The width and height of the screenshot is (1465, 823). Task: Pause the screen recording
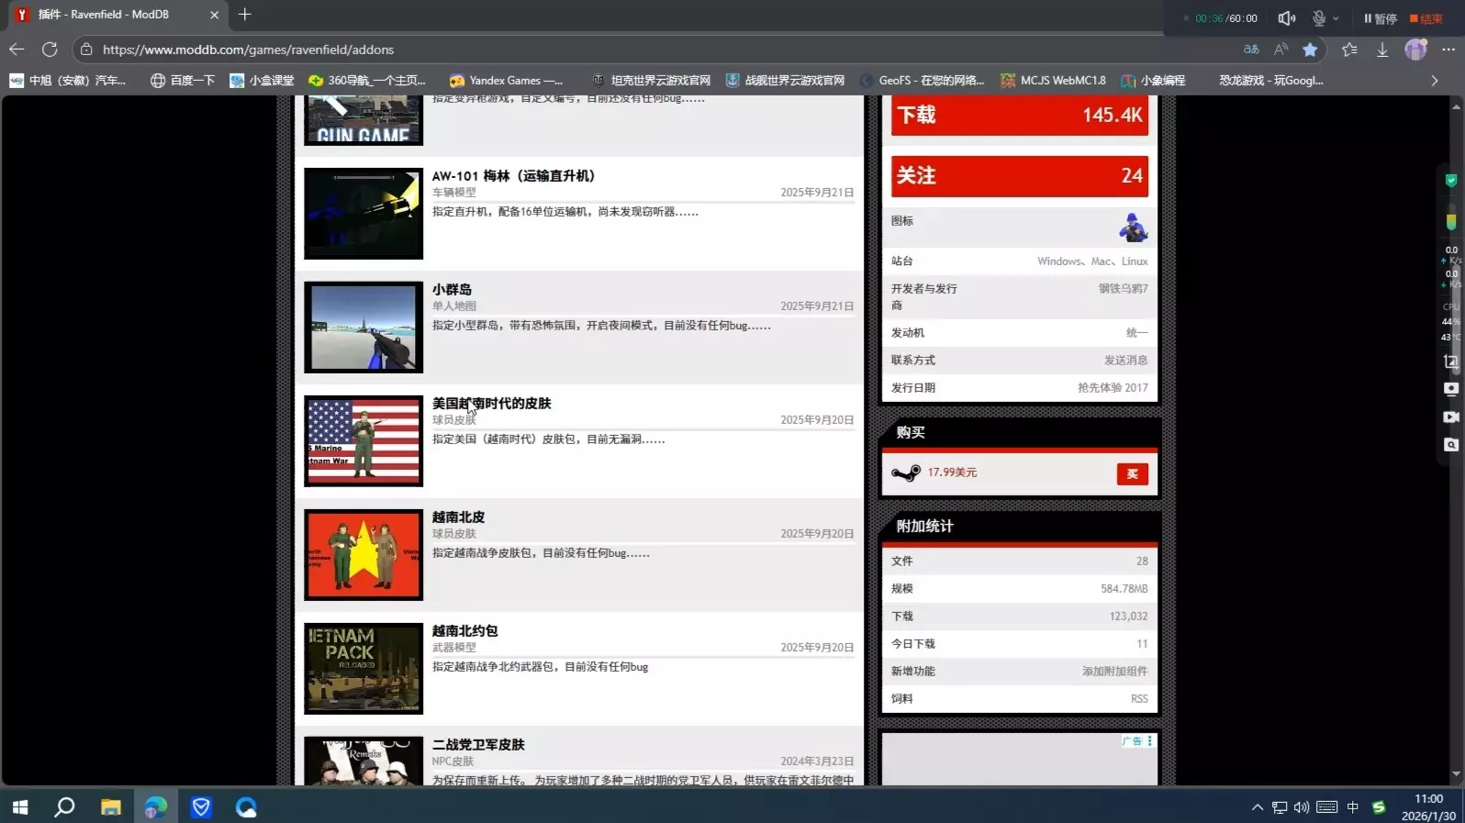[x=1381, y=18]
